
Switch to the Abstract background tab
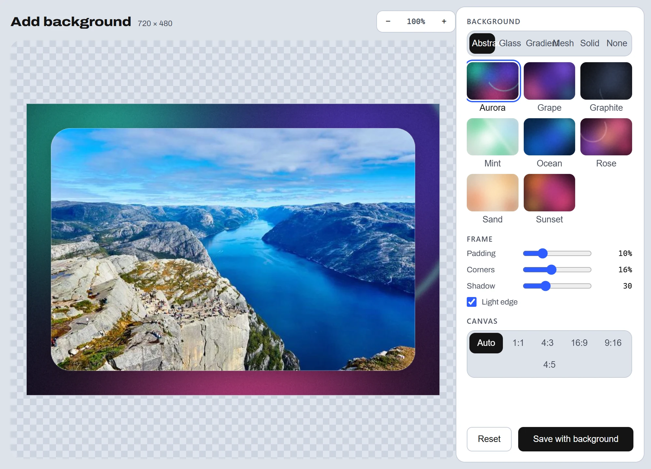(x=482, y=43)
